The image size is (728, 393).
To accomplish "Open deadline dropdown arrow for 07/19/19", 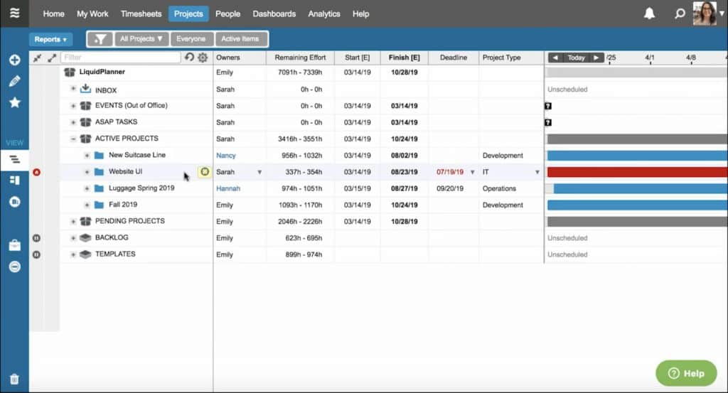I will (473, 172).
